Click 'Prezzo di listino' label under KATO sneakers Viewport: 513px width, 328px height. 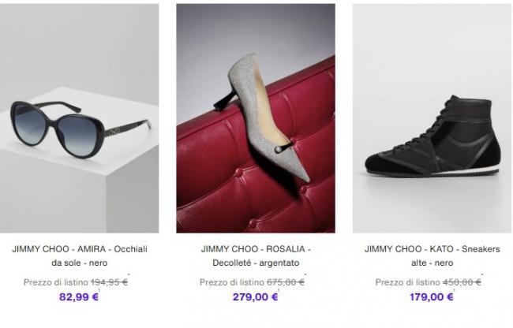pos(408,282)
